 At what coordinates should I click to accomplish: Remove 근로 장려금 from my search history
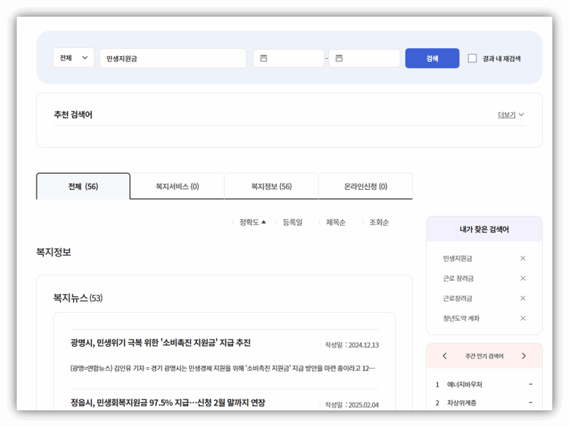tap(523, 278)
